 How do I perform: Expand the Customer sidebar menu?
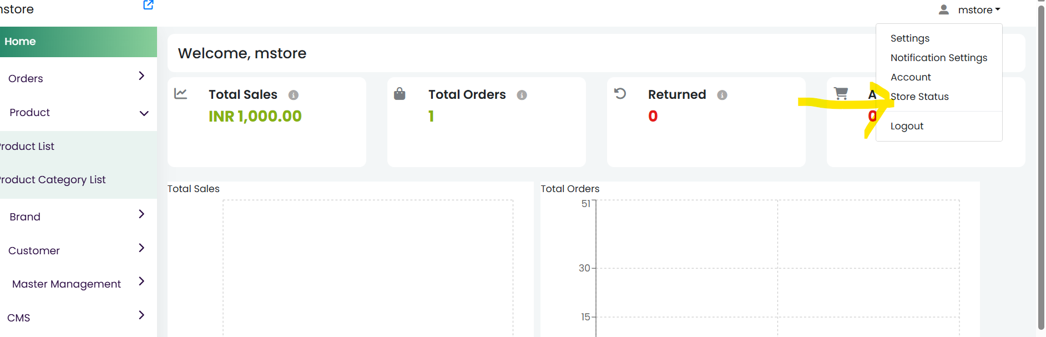tap(78, 250)
